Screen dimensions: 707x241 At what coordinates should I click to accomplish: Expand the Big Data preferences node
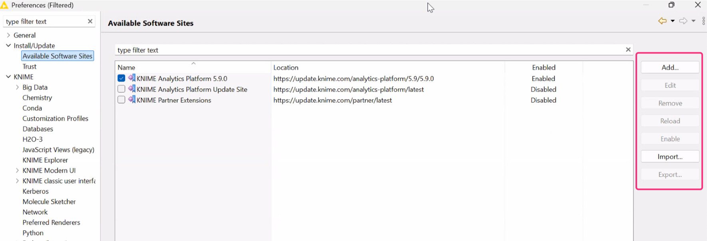click(17, 87)
